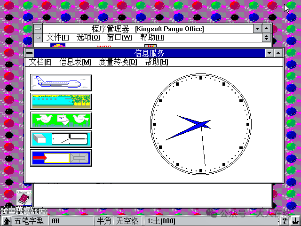The image size is (301, 226).
Task: Open the red arrow conversion button
Action: (x=61, y=158)
